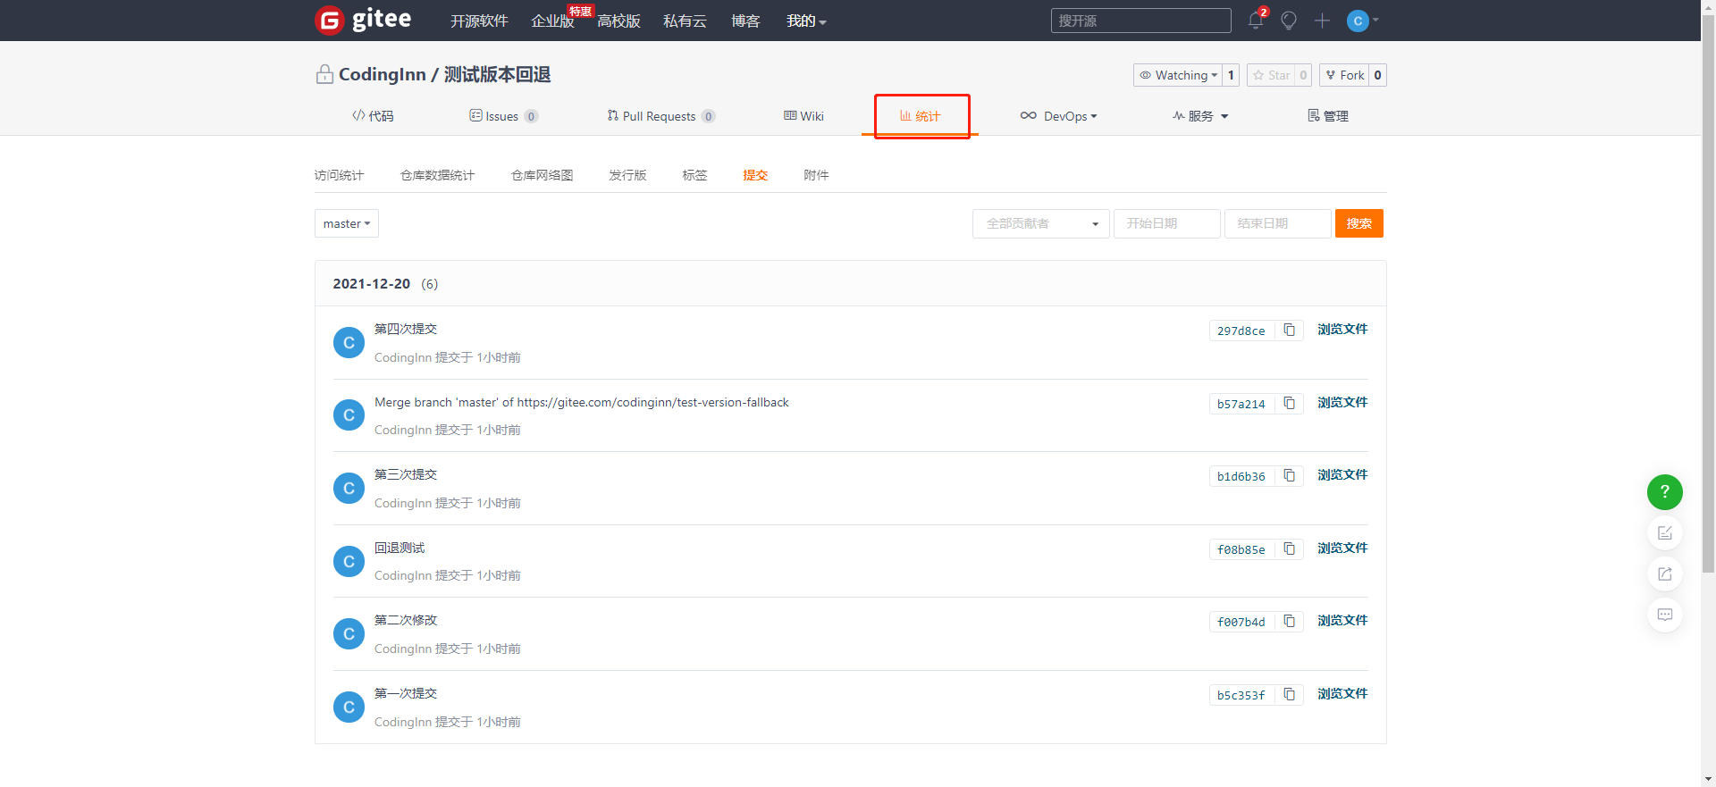This screenshot has height=787, width=1716.
Task: Click avatar beside 第二次修改 commit
Action: pyautogui.click(x=349, y=634)
